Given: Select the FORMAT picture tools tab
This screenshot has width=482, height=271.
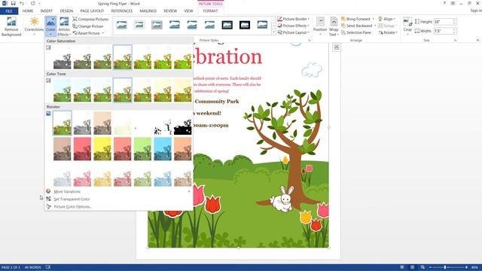Looking at the screenshot, I should [210, 11].
